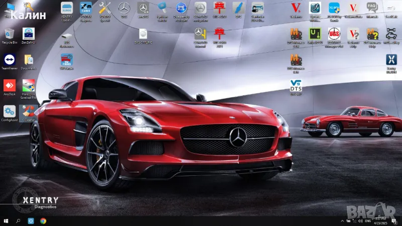Launch the XENTRY Special wrench shortcut
Viewport: 402px width, 226px height.
105,9
